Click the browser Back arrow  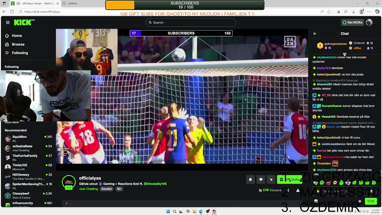tap(4, 12)
